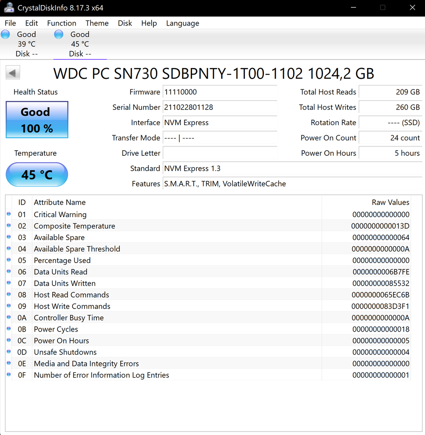Image resolution: width=425 pixels, height=435 pixels.
Task: Select the second disk status orb at 45 °C
Action: pos(59,34)
